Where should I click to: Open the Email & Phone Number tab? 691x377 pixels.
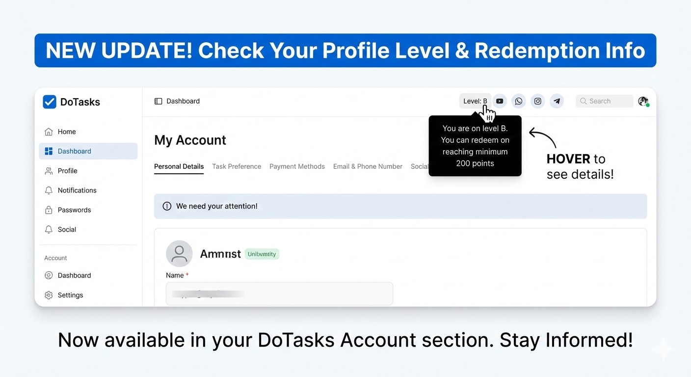(368, 166)
